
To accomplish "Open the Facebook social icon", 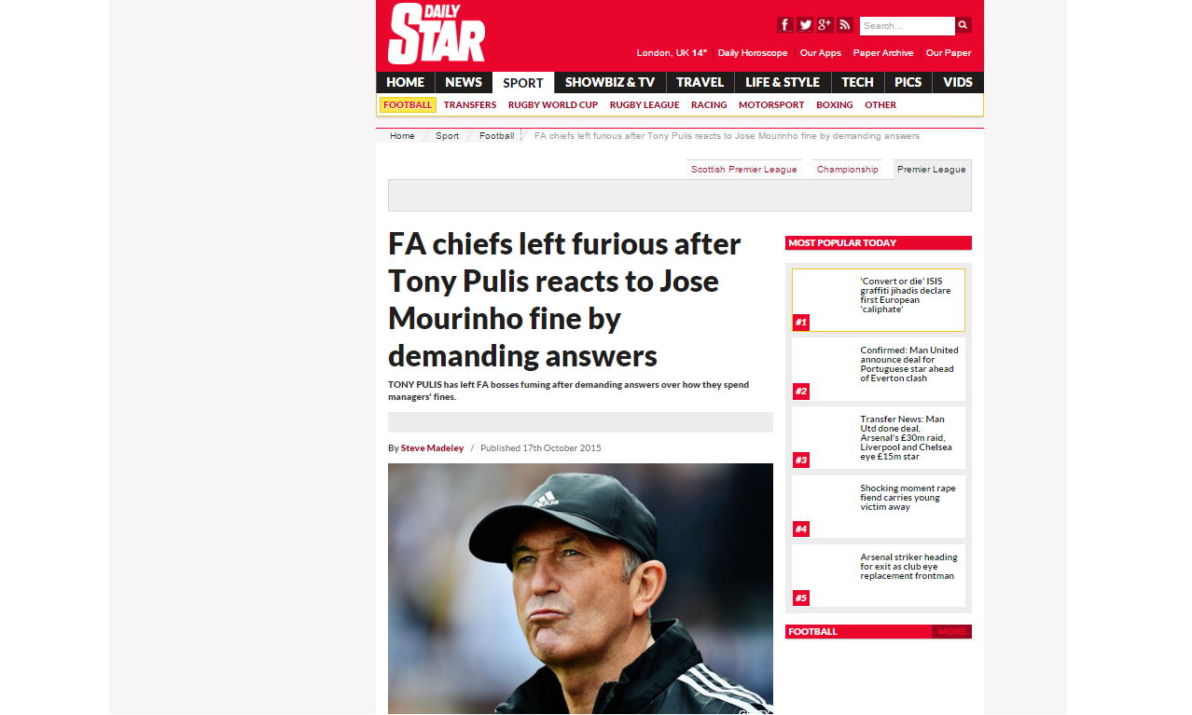I will [785, 25].
